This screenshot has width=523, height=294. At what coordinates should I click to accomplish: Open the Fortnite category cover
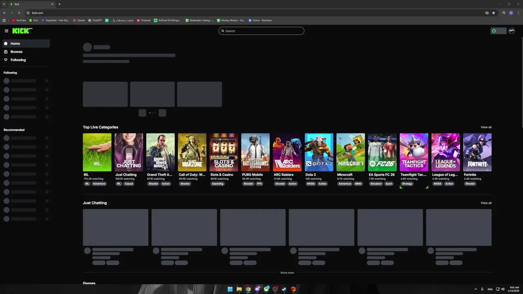(477, 152)
